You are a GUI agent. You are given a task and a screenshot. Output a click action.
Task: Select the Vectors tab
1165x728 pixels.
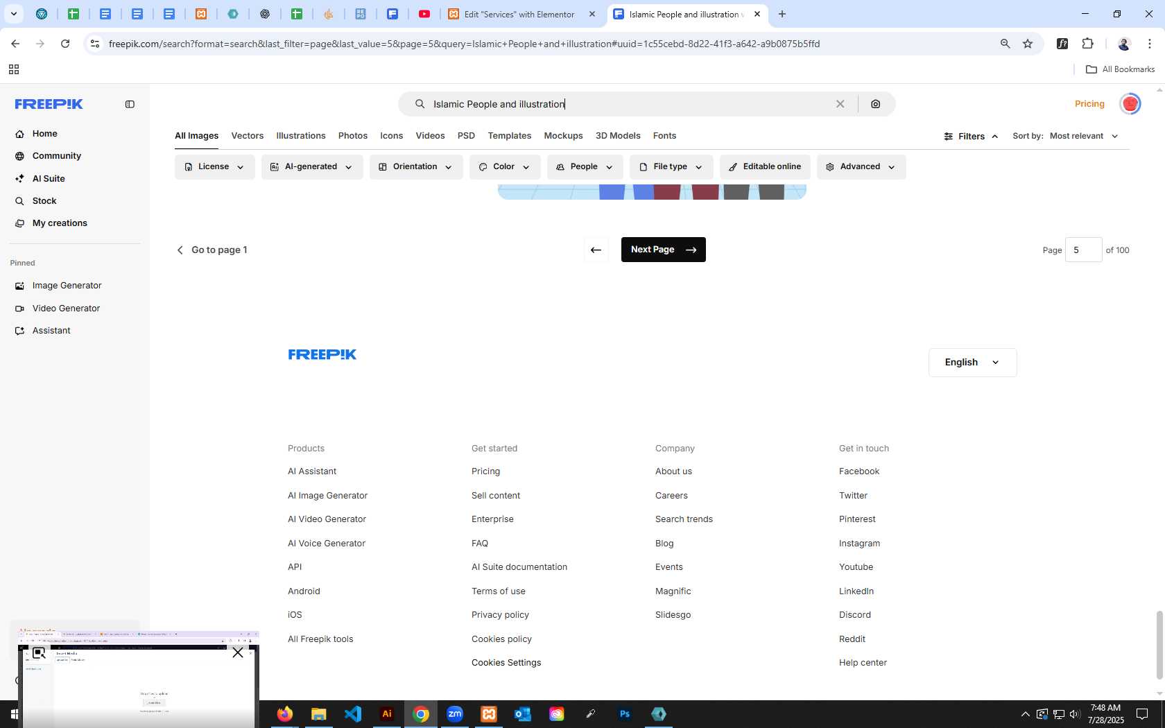[x=248, y=136]
